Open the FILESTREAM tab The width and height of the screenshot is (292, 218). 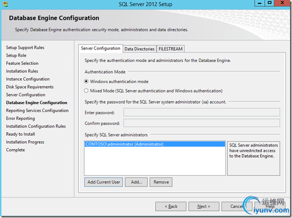[x=170, y=49]
